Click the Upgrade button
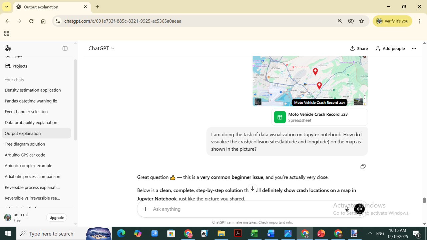The width and height of the screenshot is (427, 240). tap(56, 218)
